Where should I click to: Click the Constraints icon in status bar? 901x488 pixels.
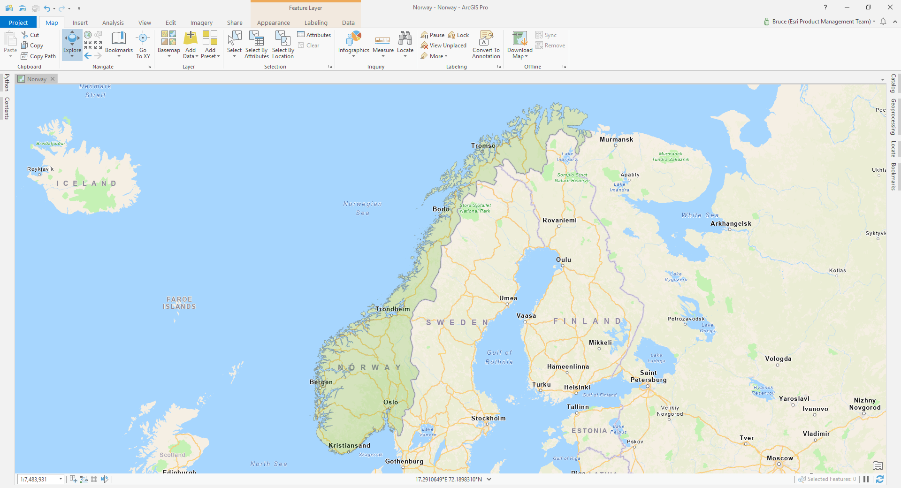tap(84, 479)
